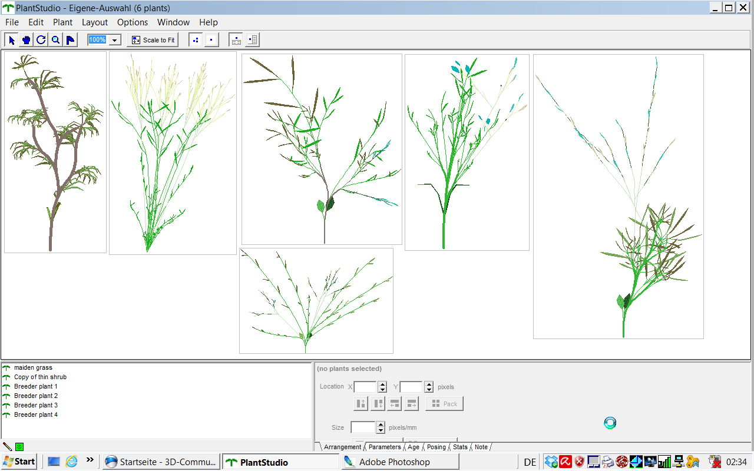
Task: Select the arrow pointer tool
Action: pos(12,40)
